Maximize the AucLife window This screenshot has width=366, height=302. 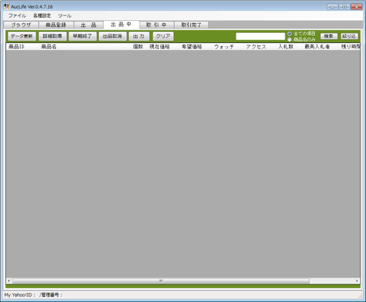pos(344,7)
